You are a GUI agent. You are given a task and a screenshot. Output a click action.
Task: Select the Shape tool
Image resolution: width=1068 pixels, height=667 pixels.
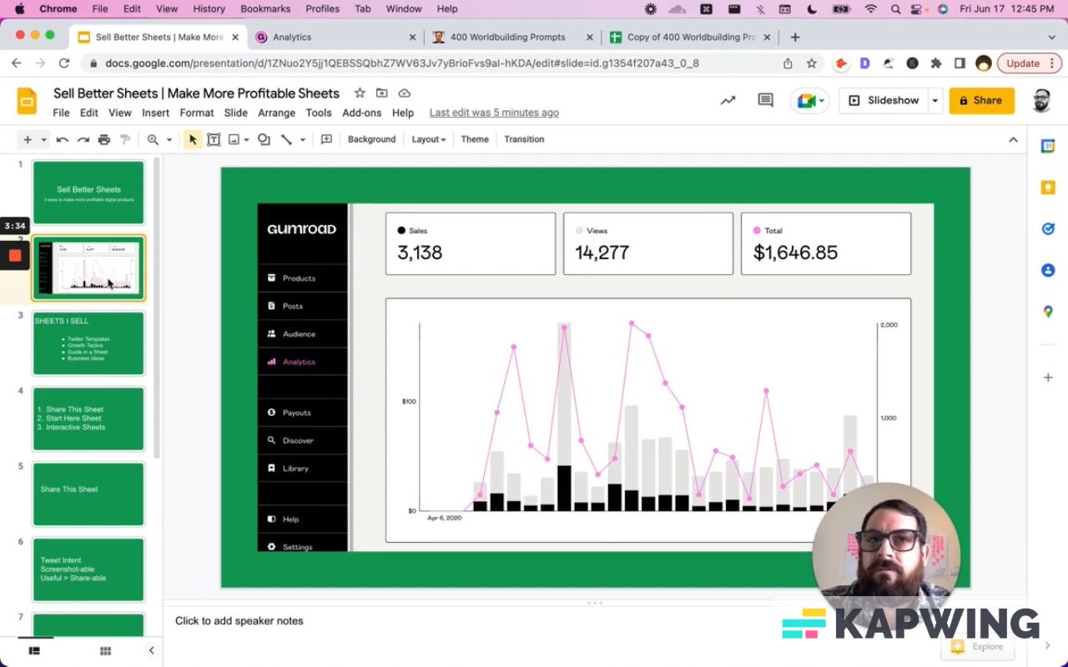tap(264, 139)
